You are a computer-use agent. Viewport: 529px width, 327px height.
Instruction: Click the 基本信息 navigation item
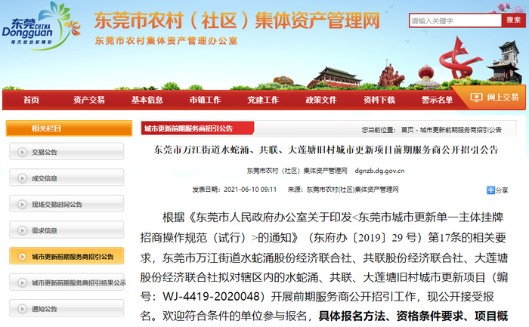147,100
